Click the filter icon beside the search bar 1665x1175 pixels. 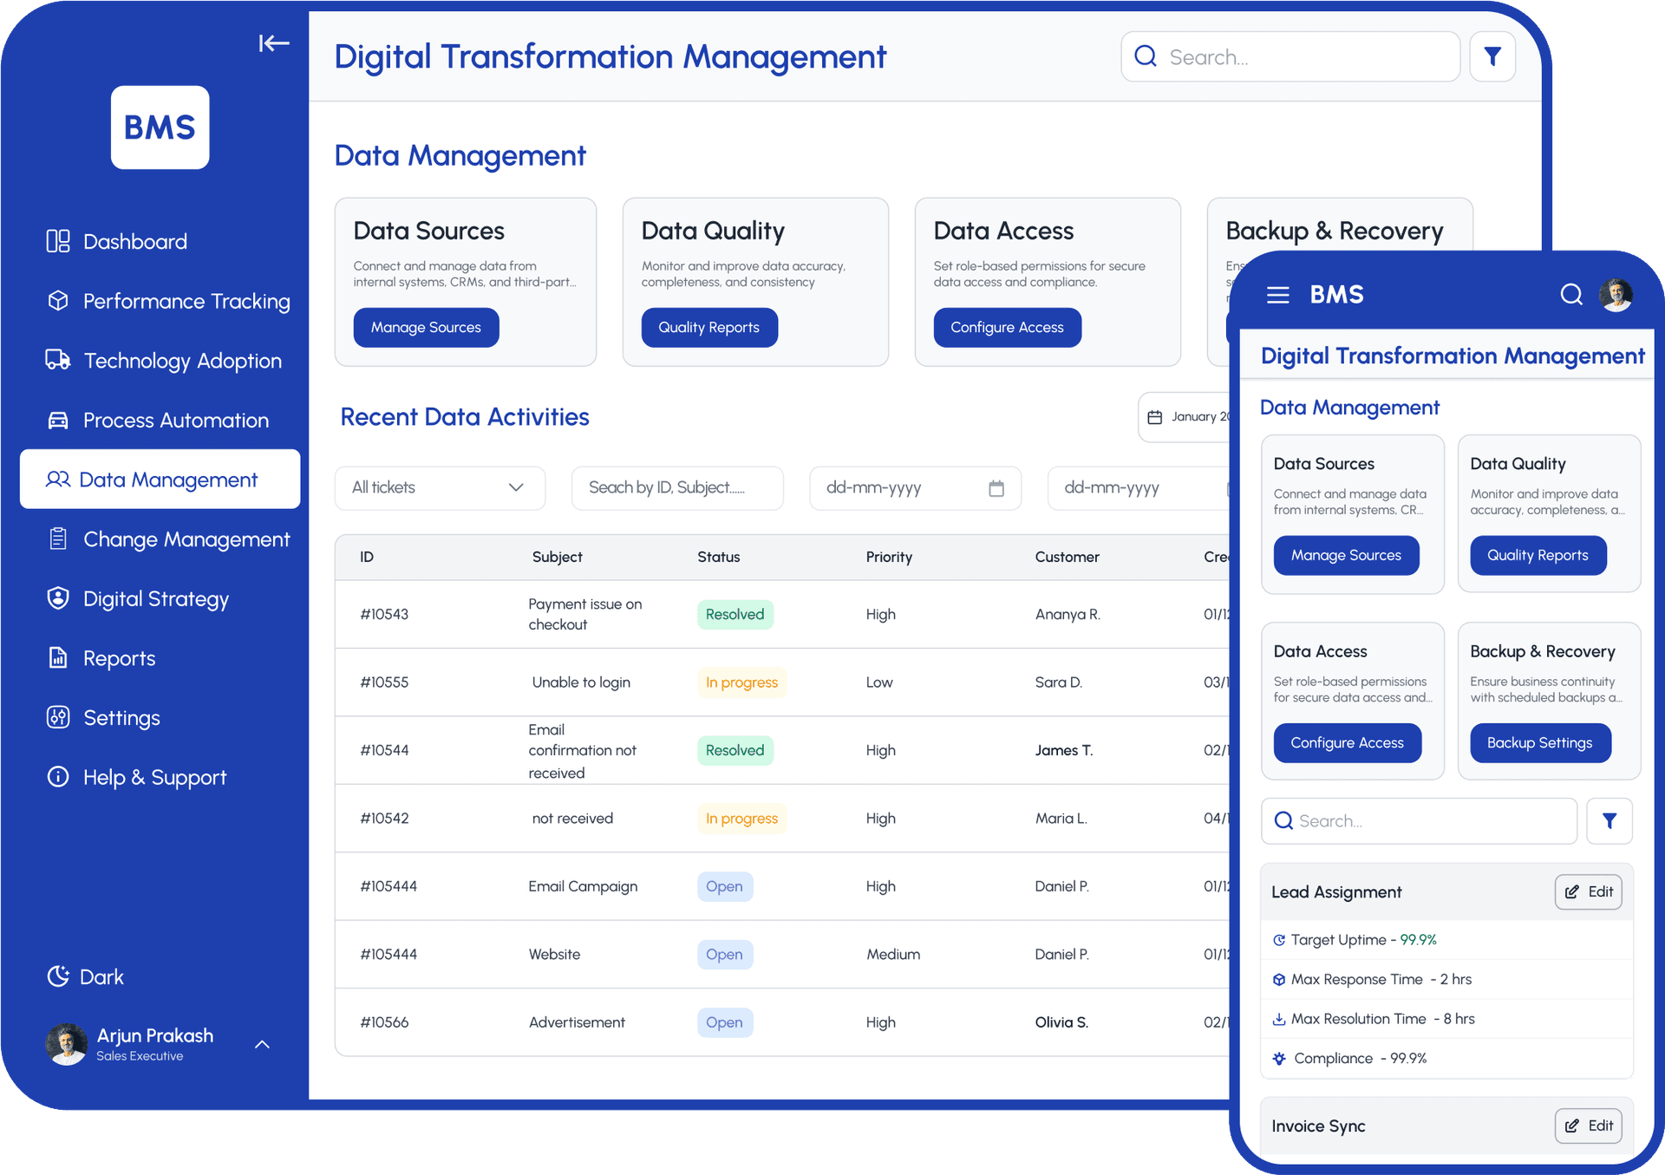1492,55
